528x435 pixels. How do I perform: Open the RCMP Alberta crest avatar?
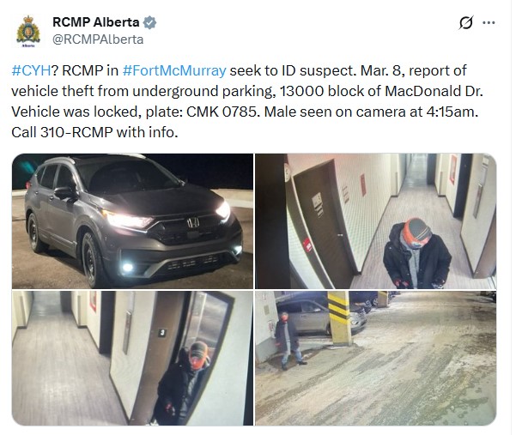pos(28,31)
